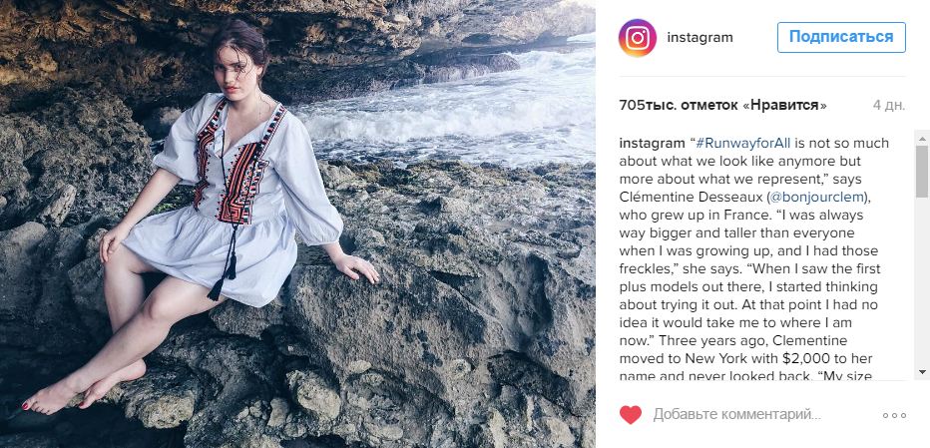Click the scrollbar up arrow in caption
The width and height of the screenshot is (930, 448).
point(921,137)
